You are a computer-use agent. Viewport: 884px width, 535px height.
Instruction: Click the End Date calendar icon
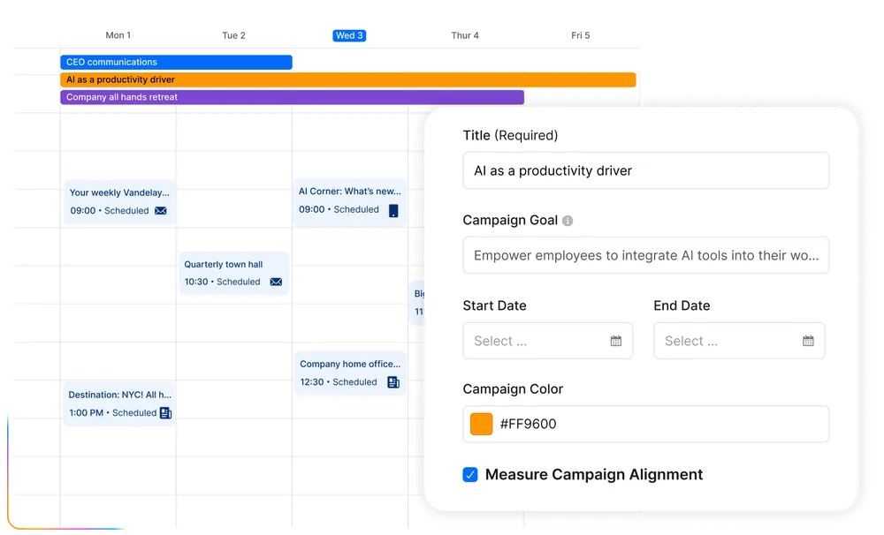coord(807,340)
